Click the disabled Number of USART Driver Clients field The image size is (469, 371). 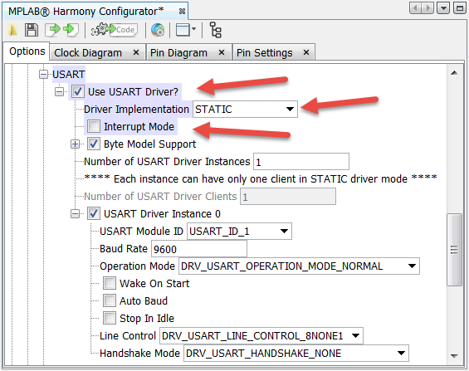tap(288, 197)
